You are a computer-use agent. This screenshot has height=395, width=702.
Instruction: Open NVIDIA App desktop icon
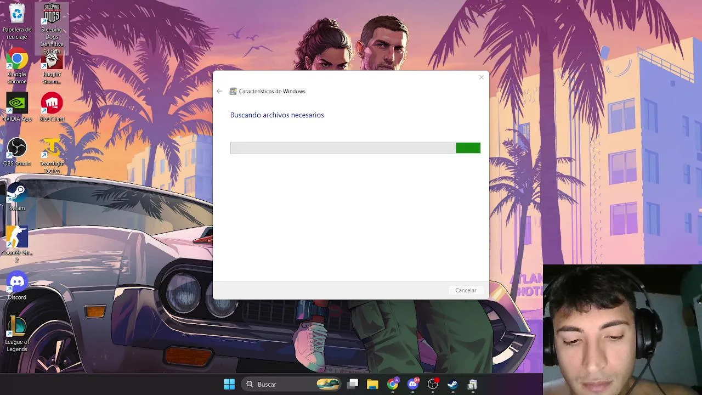[17, 107]
